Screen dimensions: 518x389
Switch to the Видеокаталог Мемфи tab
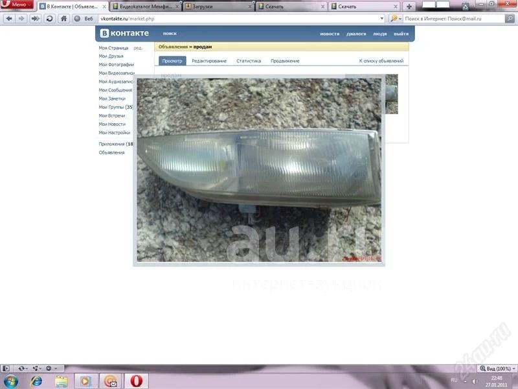click(146, 6)
